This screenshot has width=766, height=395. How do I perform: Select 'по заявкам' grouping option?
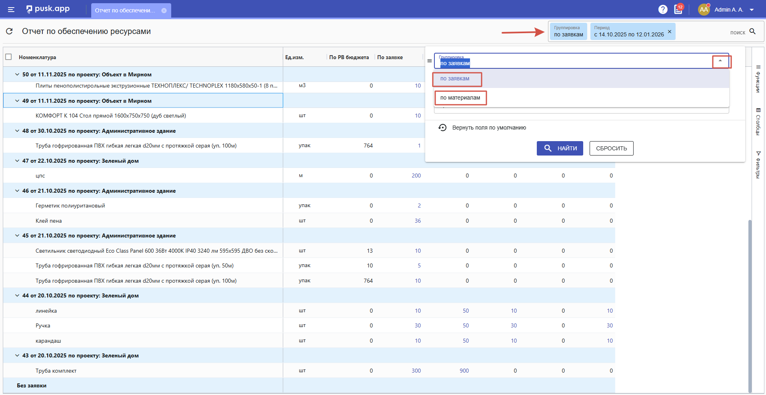[455, 79]
